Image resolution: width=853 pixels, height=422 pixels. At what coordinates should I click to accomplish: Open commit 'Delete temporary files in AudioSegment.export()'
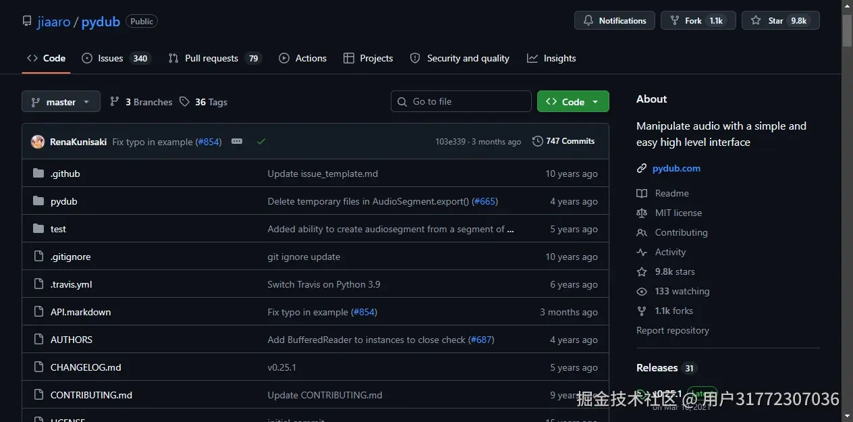point(368,201)
